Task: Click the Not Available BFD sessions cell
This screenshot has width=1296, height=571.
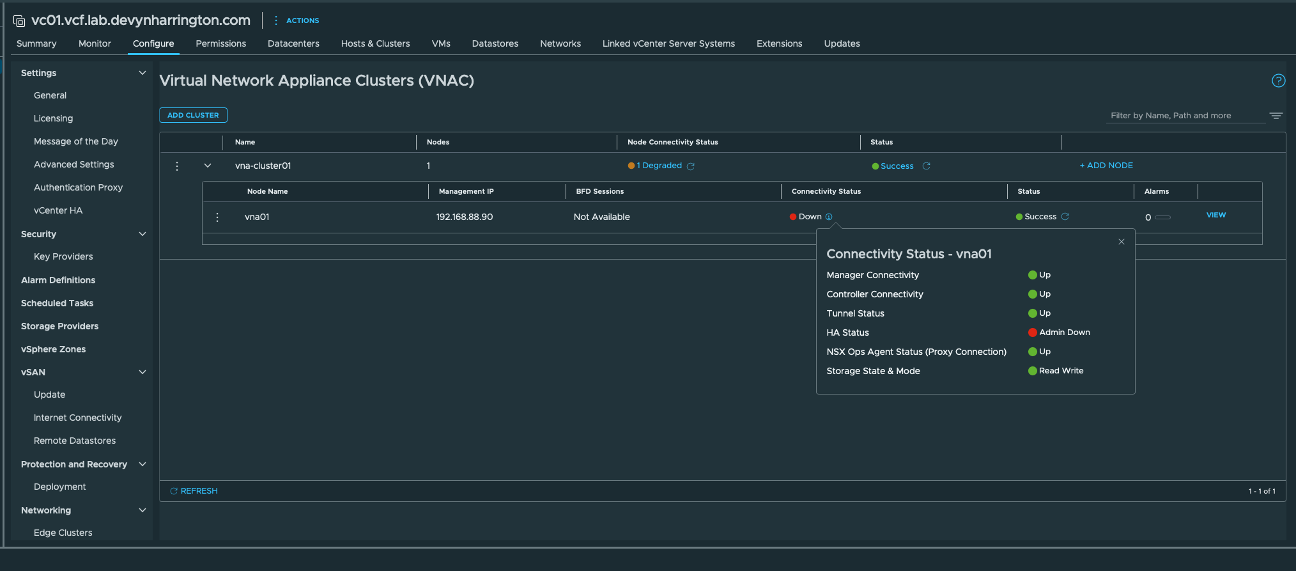Action: [x=601, y=217]
